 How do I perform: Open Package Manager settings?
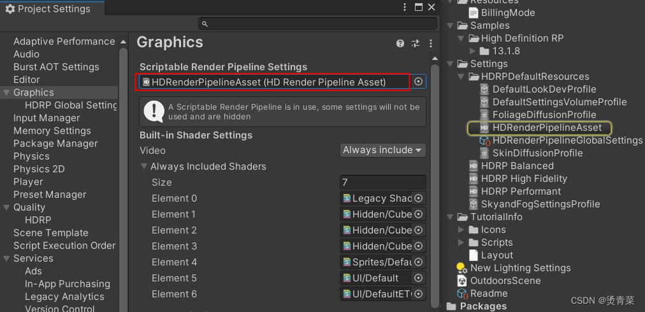(x=55, y=144)
